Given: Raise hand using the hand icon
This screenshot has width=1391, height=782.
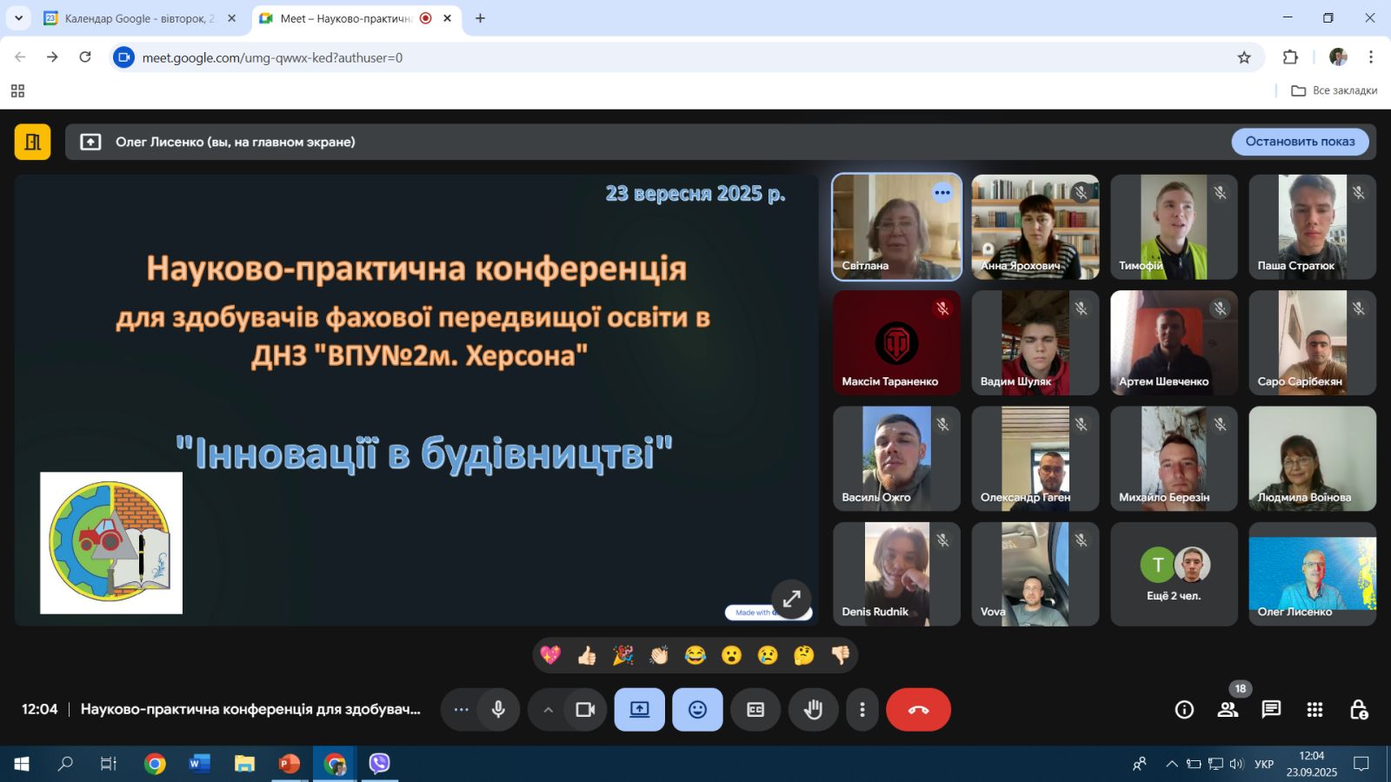Looking at the screenshot, I should [813, 710].
